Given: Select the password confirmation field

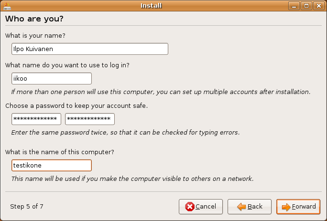Looking at the screenshot, I should [90, 119].
